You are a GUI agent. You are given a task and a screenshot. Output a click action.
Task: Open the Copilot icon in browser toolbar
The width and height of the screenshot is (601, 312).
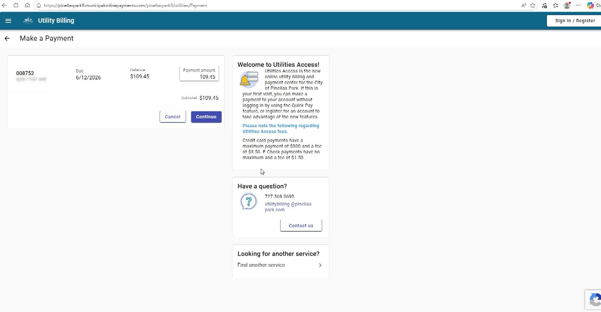pyautogui.click(x=590, y=5)
